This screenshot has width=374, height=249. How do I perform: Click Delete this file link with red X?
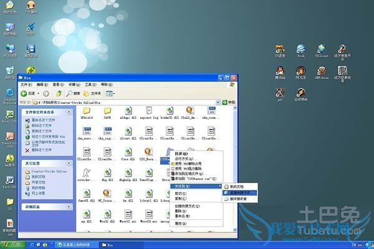pyautogui.click(x=39, y=150)
